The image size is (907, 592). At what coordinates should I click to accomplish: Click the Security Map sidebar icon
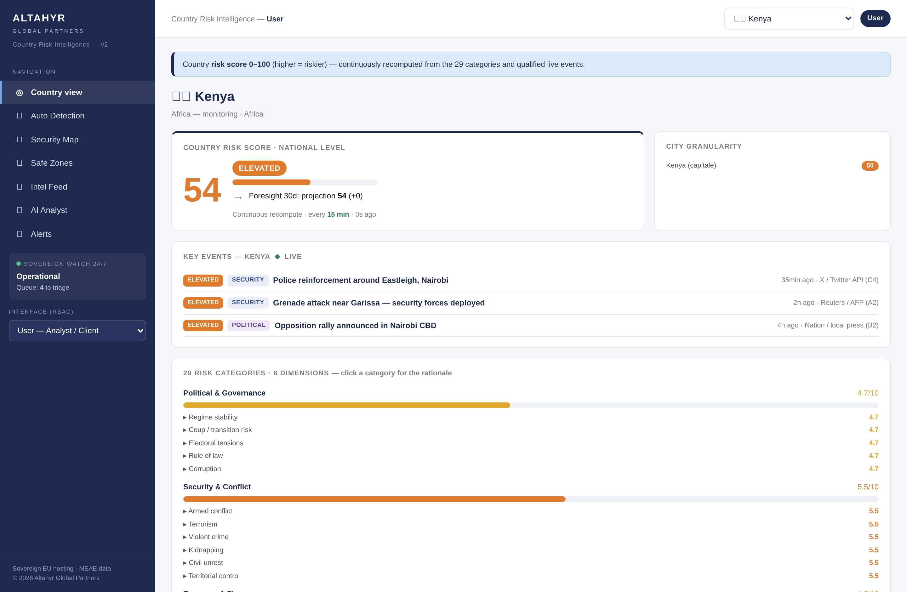click(20, 139)
